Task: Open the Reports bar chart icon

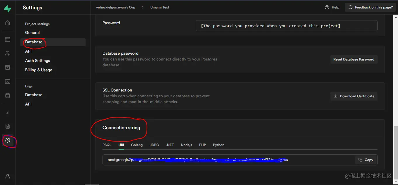Action: pos(8,112)
